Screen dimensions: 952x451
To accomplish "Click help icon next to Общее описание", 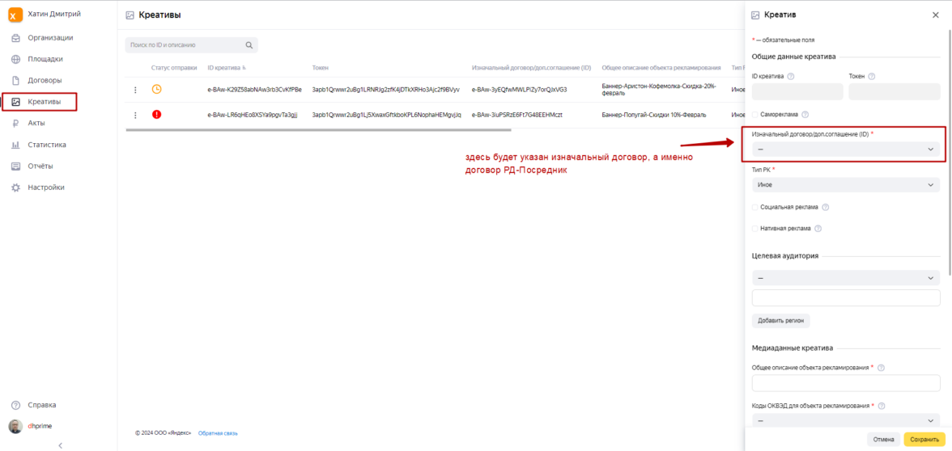I will click(x=881, y=367).
